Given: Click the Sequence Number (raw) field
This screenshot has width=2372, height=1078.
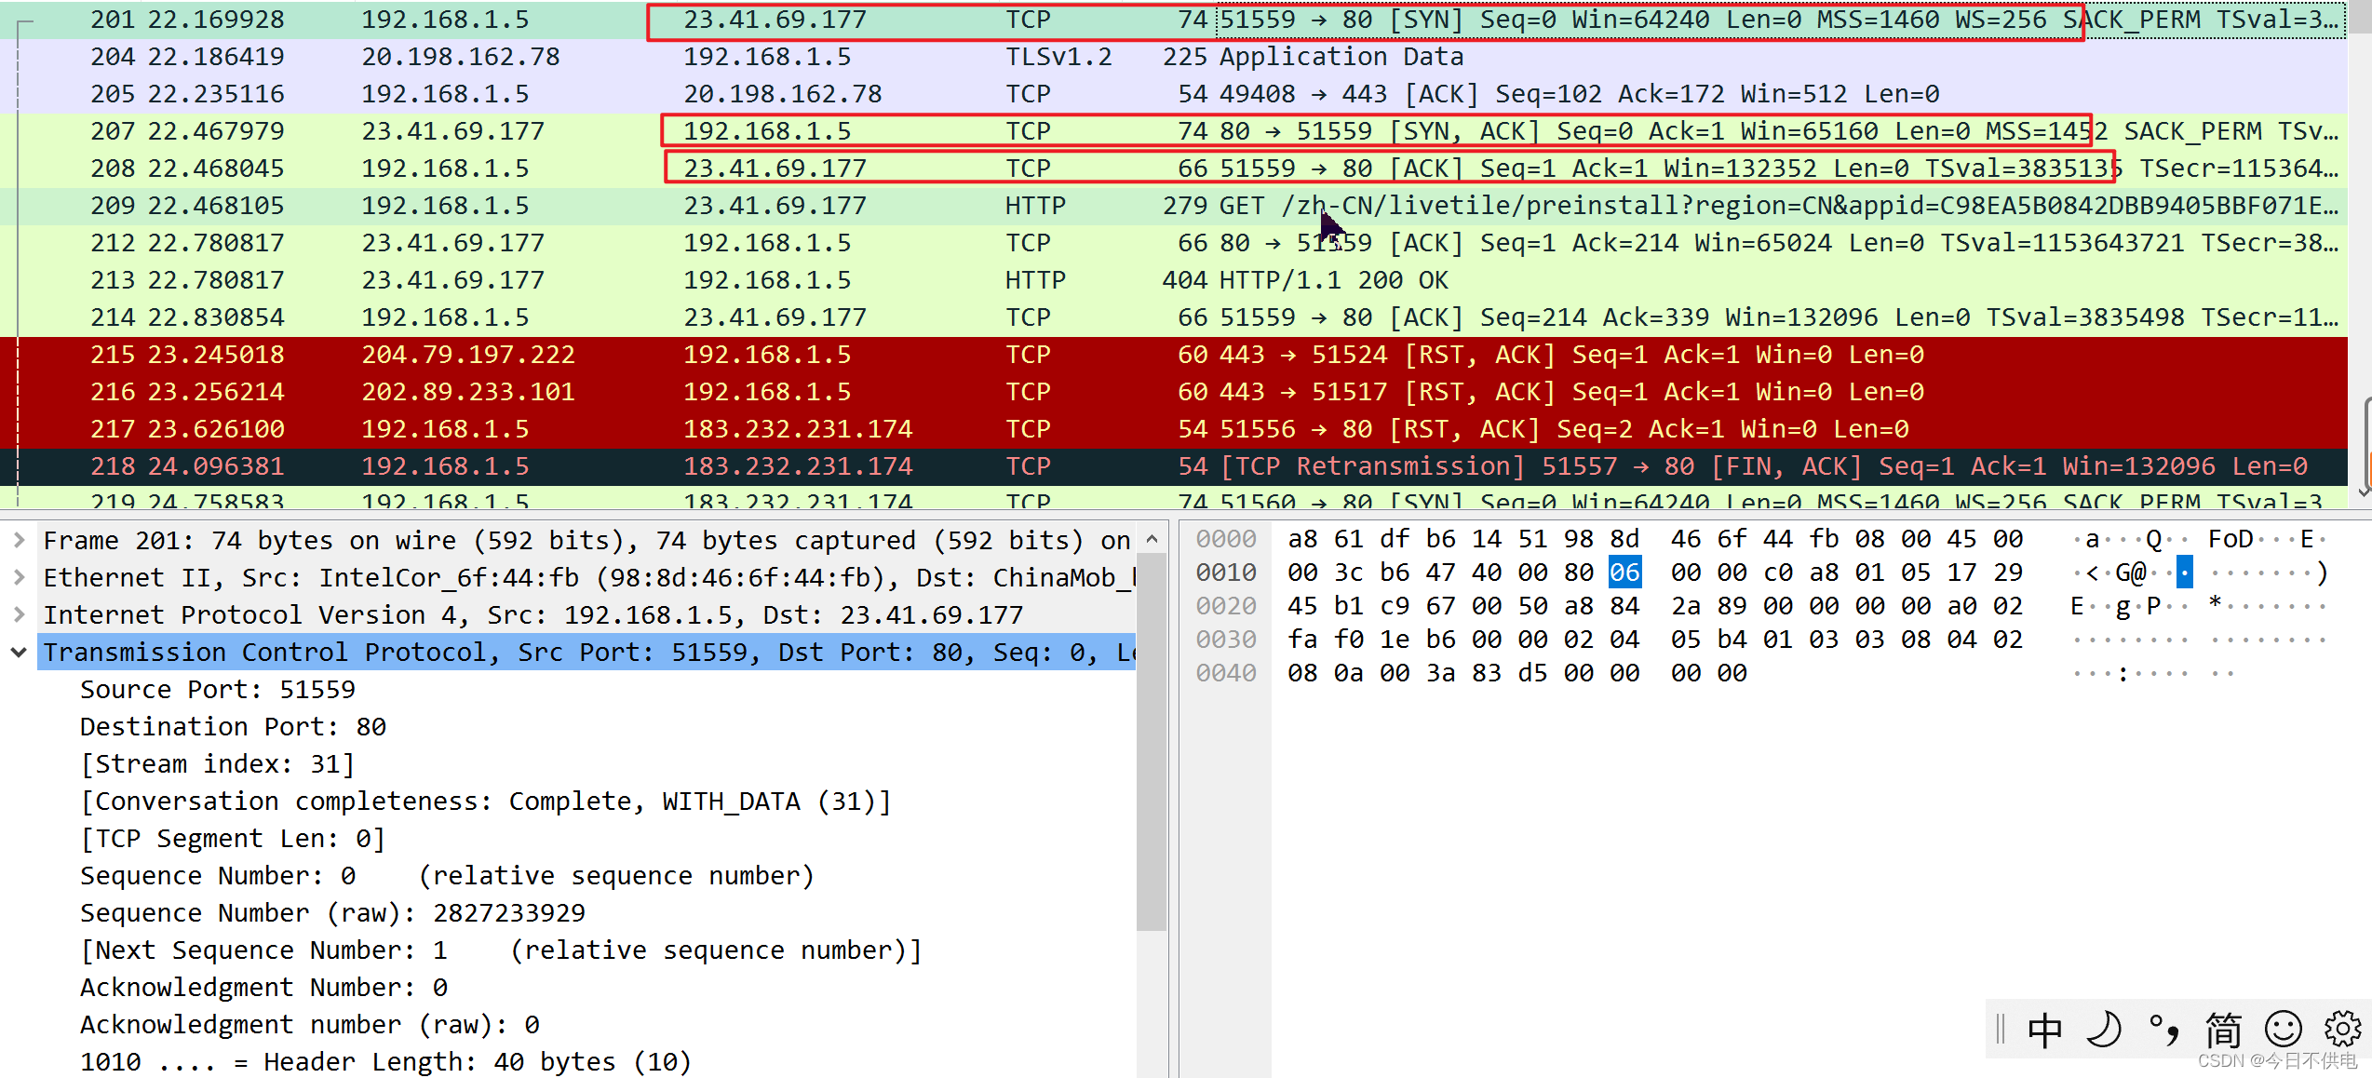Looking at the screenshot, I should click(332, 913).
